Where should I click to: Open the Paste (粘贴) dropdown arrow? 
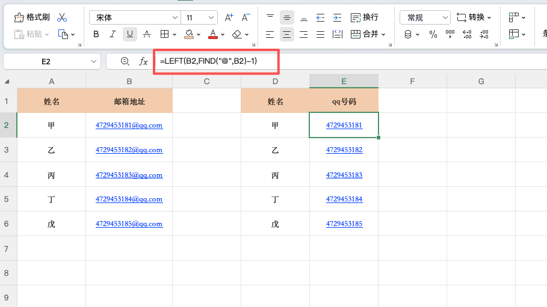[x=47, y=34]
